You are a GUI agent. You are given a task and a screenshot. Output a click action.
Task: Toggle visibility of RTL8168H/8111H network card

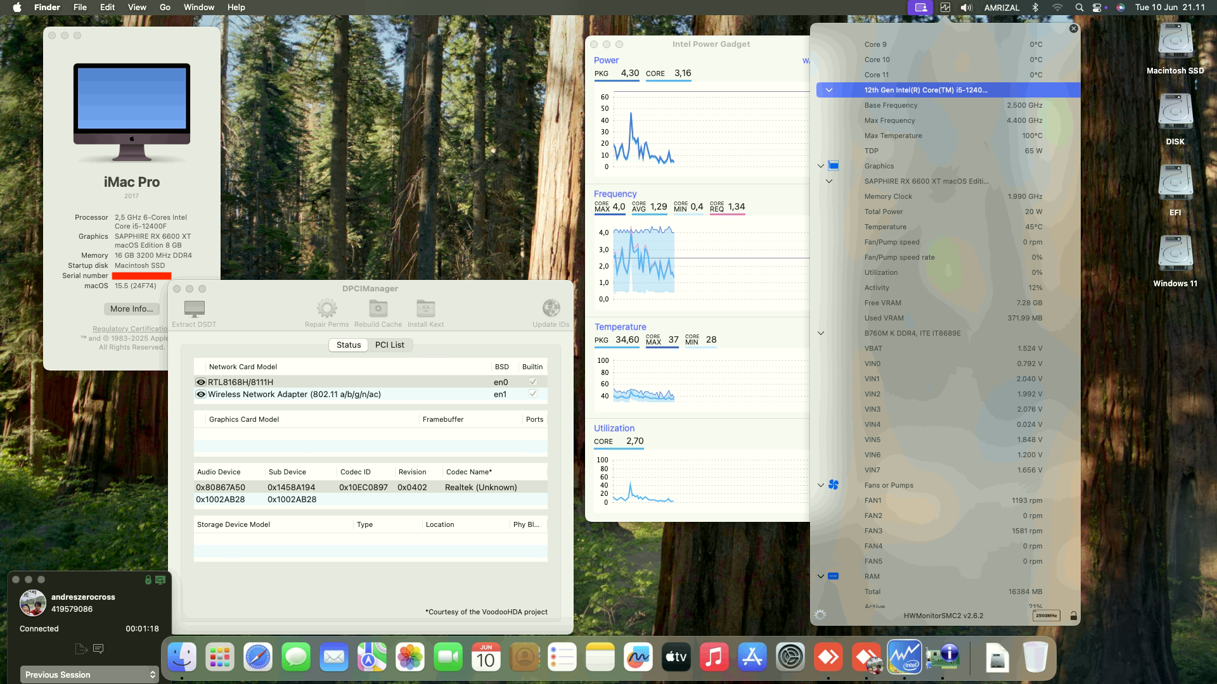click(x=201, y=381)
